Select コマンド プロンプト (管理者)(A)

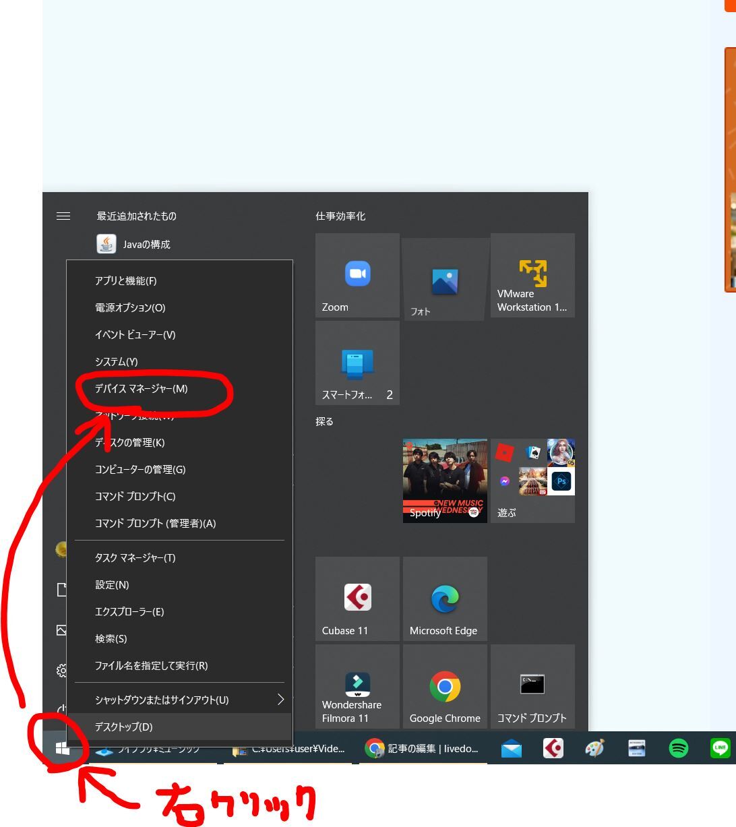(179, 523)
